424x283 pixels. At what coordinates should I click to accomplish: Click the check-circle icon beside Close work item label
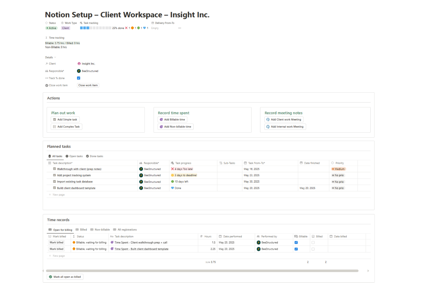pyautogui.click(x=47, y=85)
